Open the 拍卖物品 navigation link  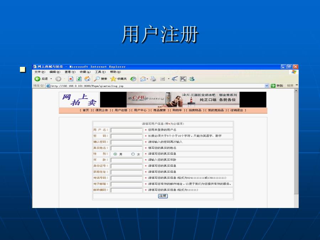pyautogui.click(x=195, y=110)
